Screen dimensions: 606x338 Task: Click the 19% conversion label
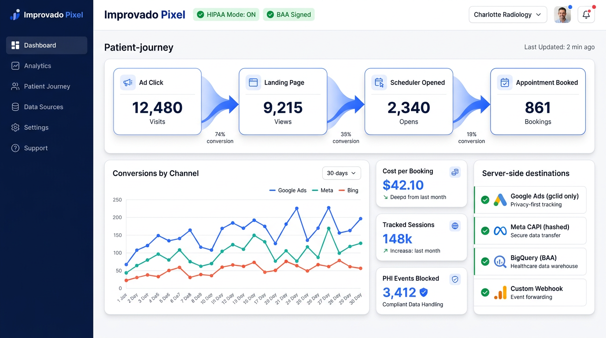click(x=472, y=138)
